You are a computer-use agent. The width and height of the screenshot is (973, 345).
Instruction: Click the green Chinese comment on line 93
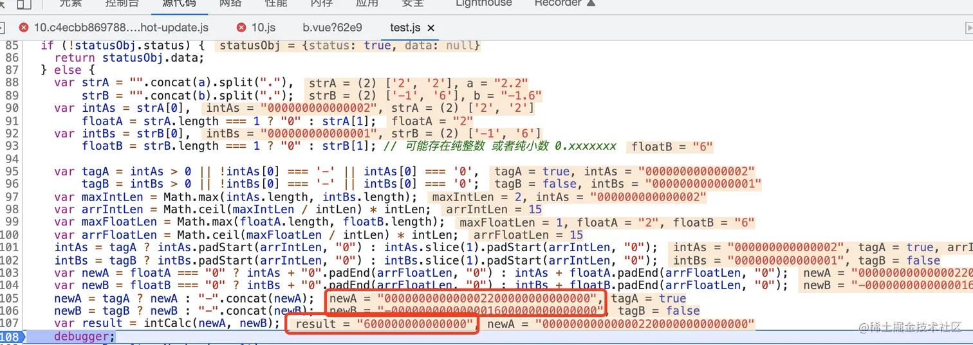499,146
